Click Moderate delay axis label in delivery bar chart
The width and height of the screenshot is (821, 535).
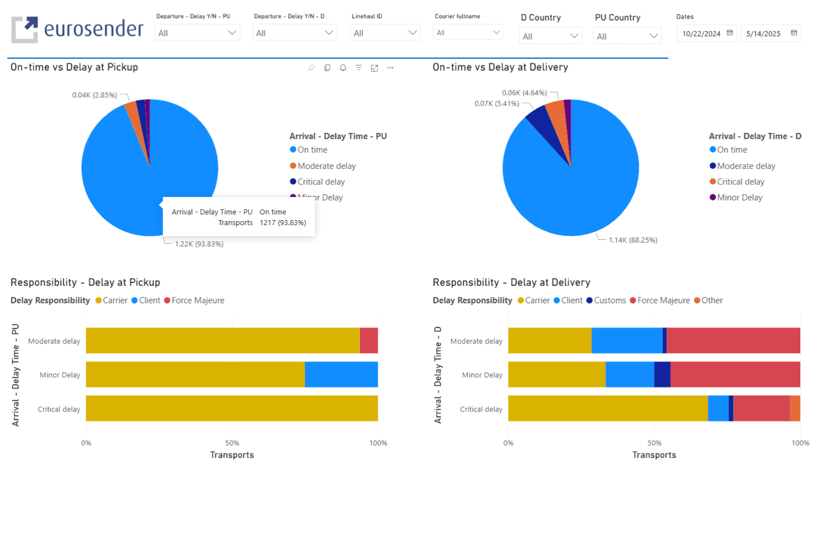point(476,341)
